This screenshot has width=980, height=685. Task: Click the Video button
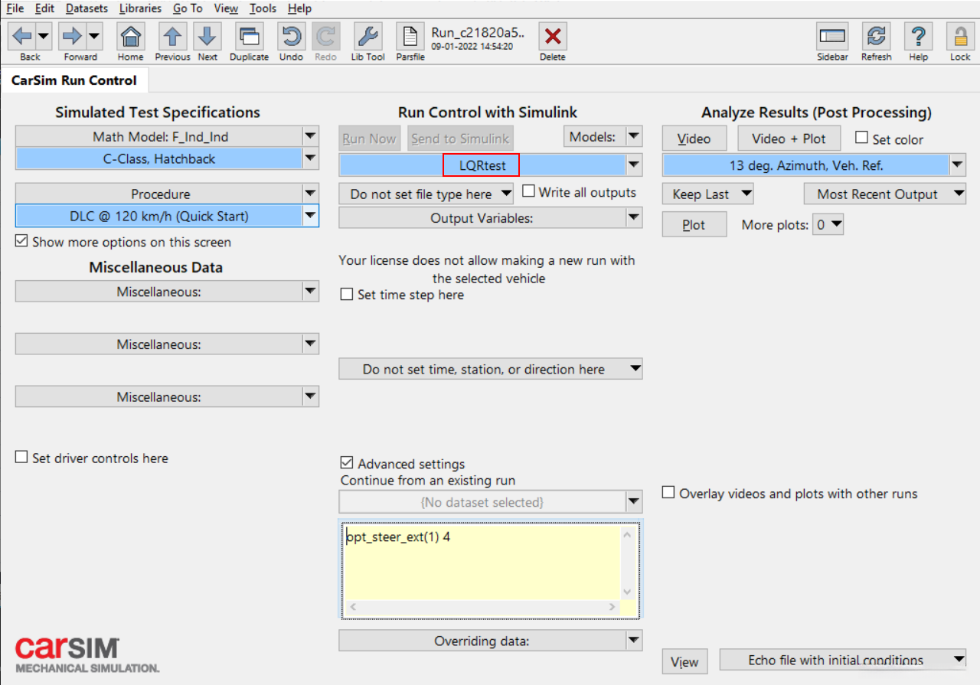tap(694, 139)
